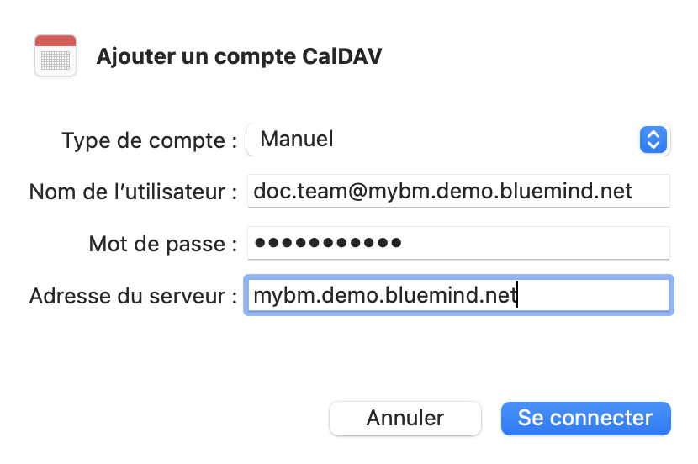The width and height of the screenshot is (698, 464).
Task: Focus the "Mot de passe" field
Action: click(x=458, y=244)
